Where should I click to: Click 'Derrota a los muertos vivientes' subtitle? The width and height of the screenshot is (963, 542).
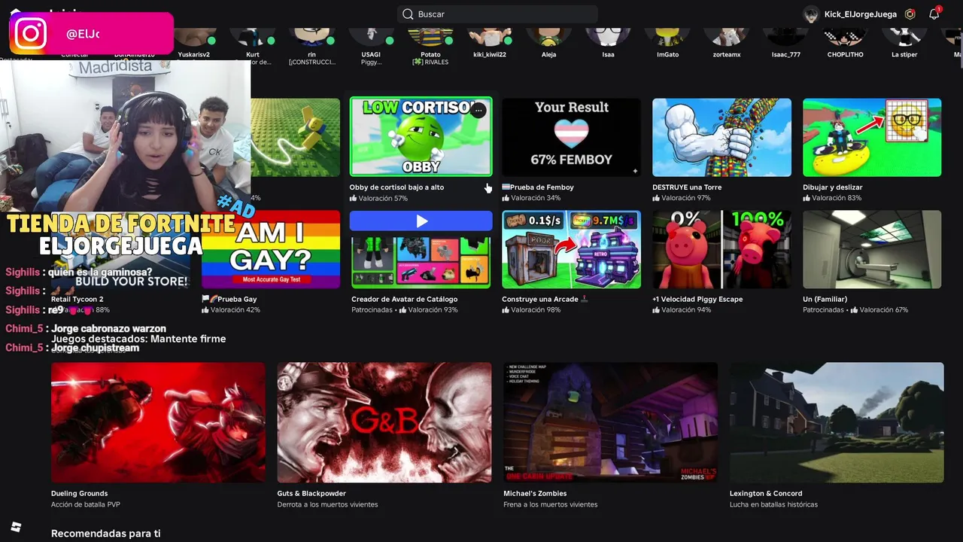tap(327, 505)
